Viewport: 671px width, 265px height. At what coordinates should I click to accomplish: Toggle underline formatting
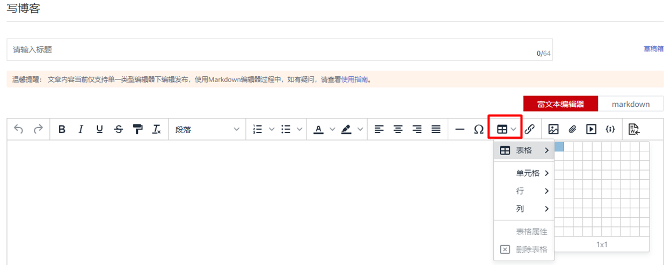99,129
